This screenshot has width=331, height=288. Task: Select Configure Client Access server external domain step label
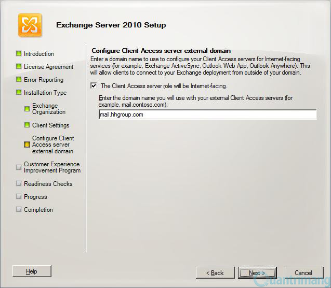(53, 145)
